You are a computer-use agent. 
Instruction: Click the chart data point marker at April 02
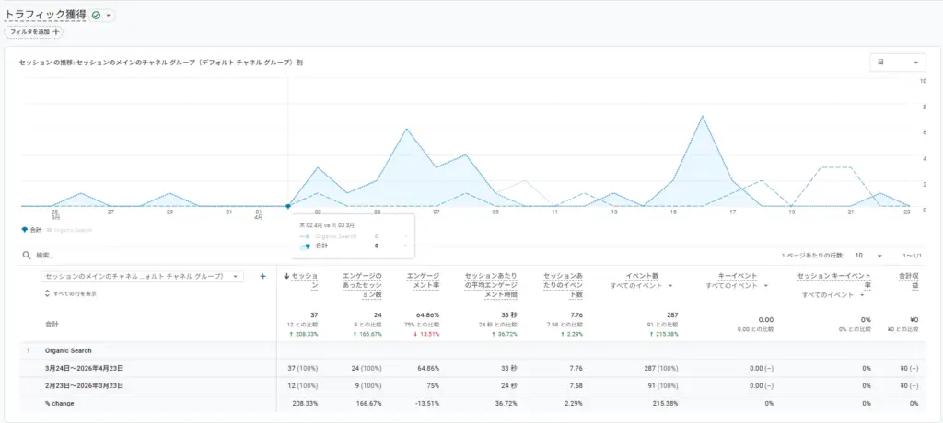(x=288, y=206)
